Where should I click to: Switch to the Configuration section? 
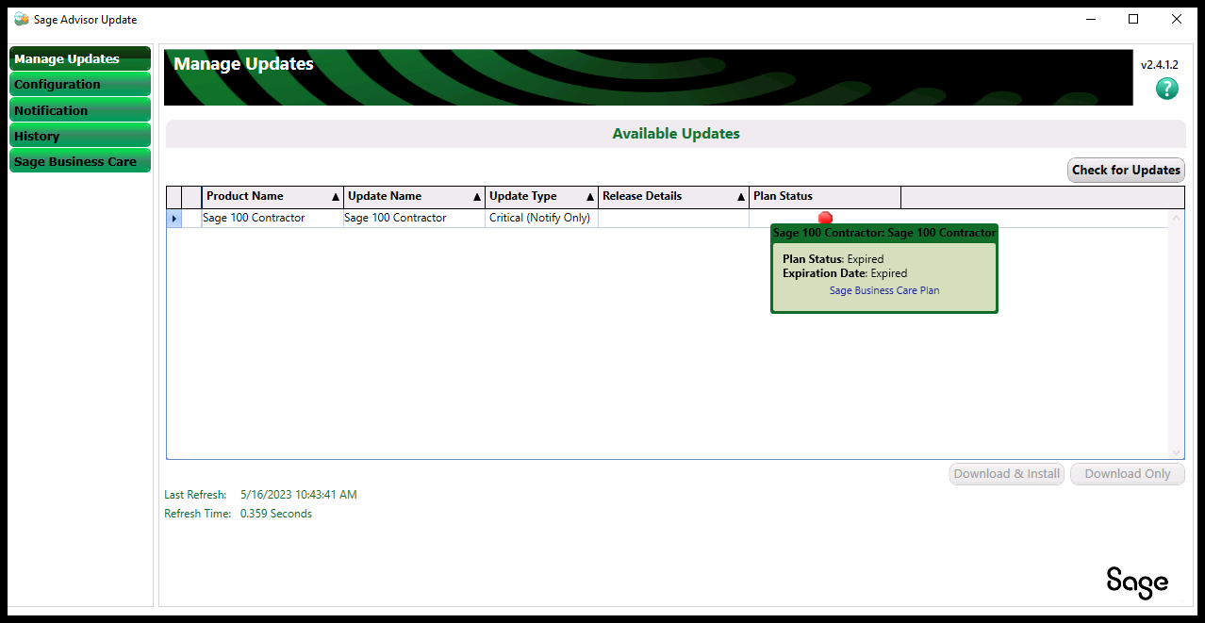pos(80,84)
